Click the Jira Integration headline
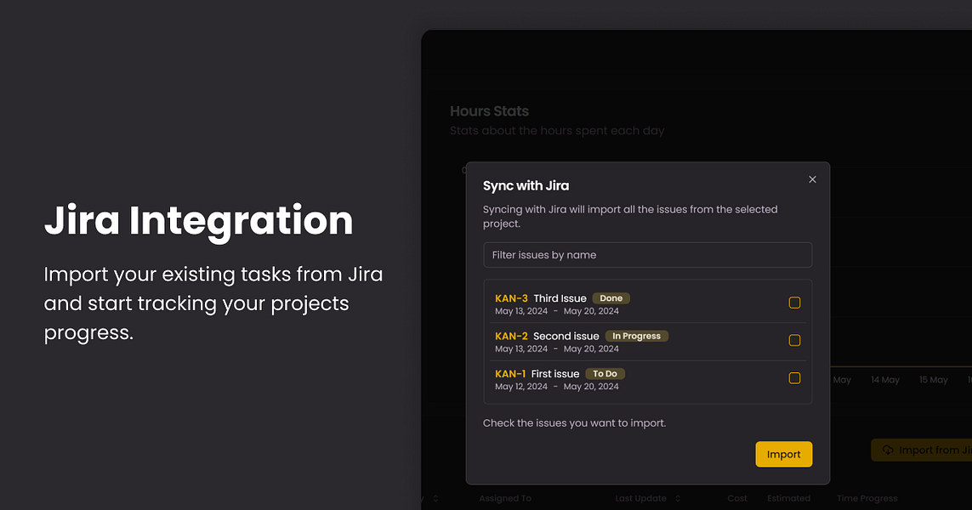972x510 pixels. pos(198,221)
